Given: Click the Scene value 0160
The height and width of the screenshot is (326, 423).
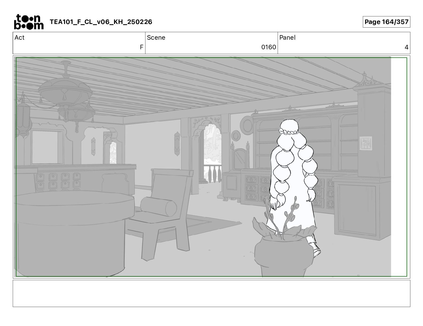Looking at the screenshot, I should click(x=268, y=47).
